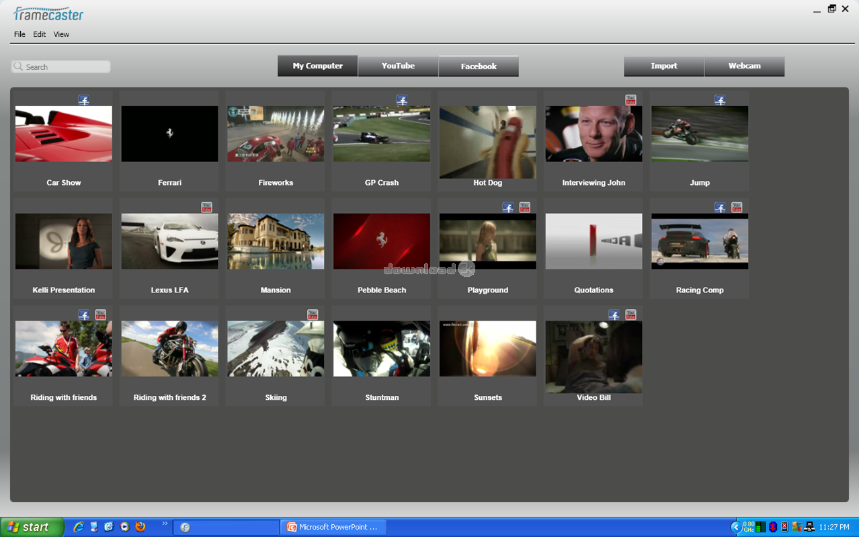Open Internet Explorer from quick launch

coord(79,527)
